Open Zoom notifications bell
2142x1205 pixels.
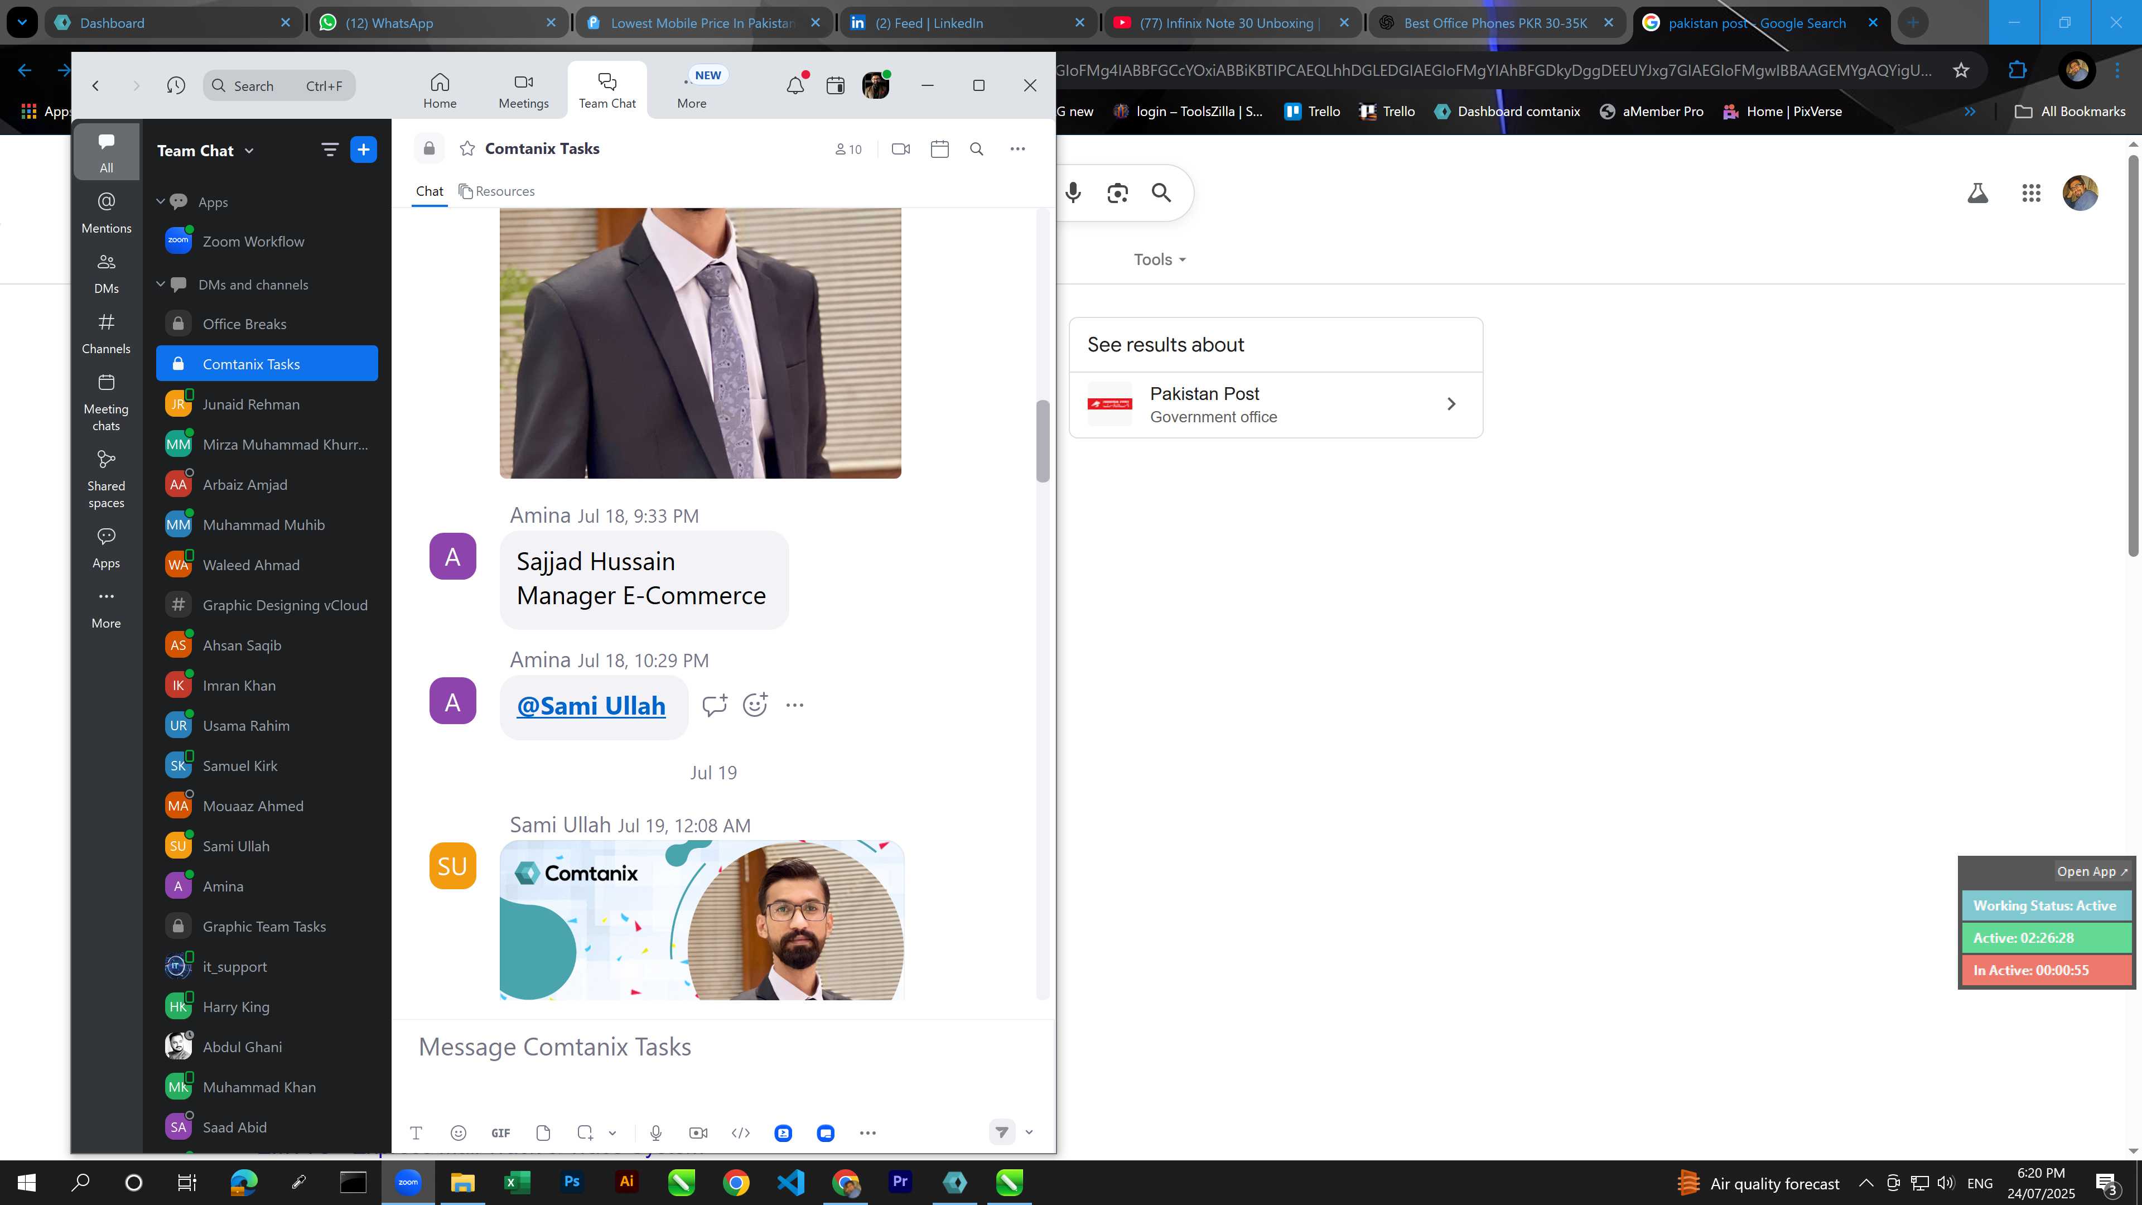click(x=795, y=85)
